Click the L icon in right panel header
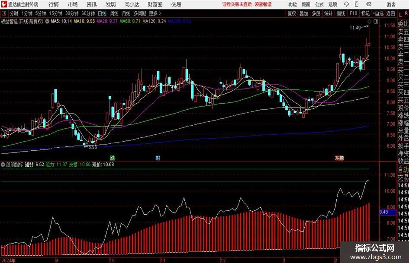The image size is (409, 263). (x=400, y=15)
